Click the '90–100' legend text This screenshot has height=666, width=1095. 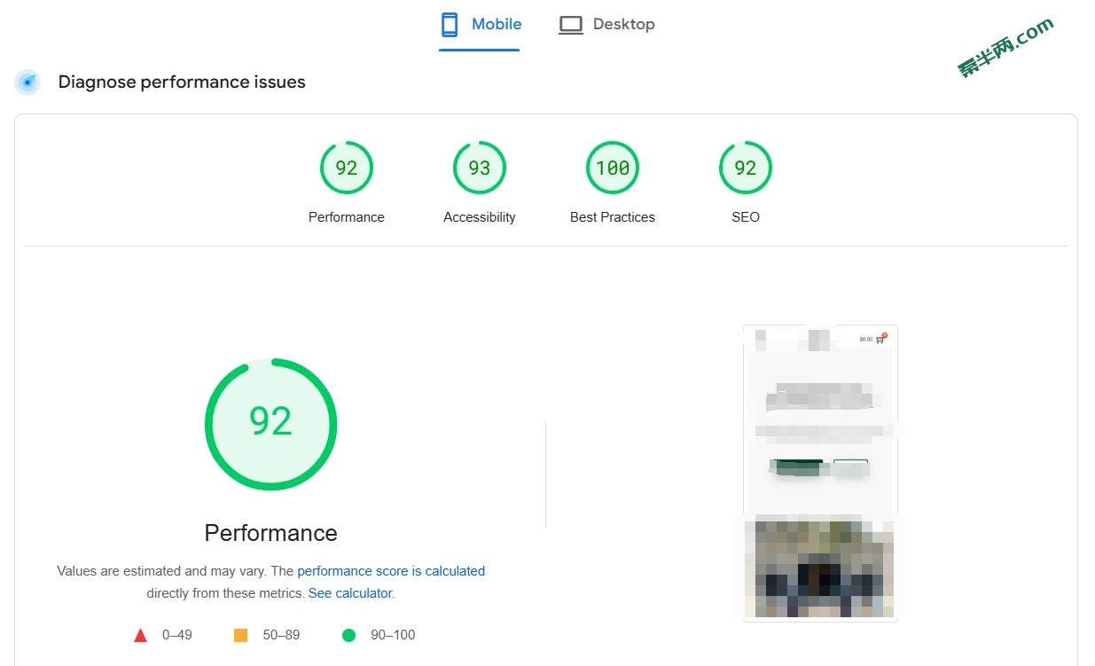click(x=393, y=635)
